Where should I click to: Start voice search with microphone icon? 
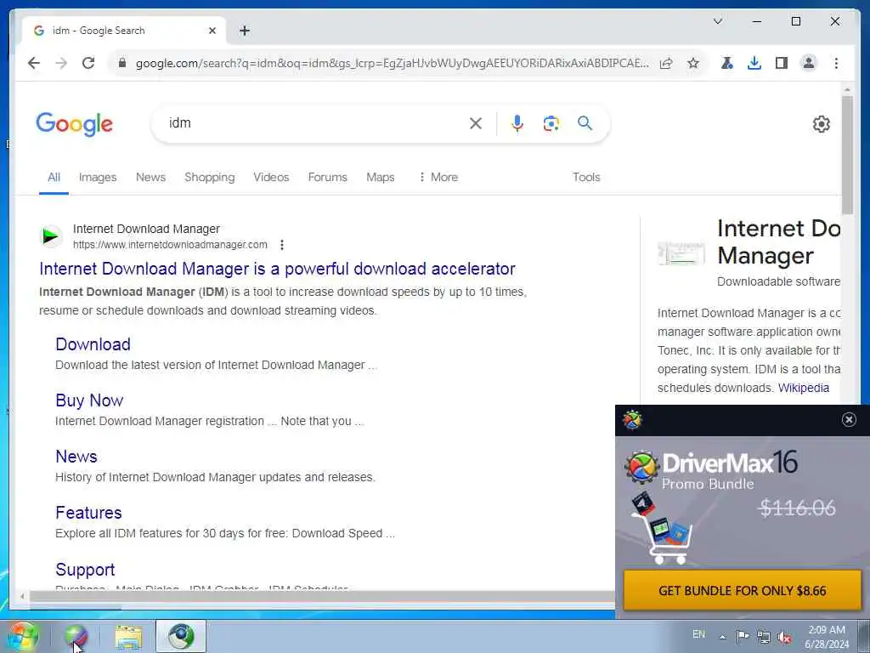[517, 123]
